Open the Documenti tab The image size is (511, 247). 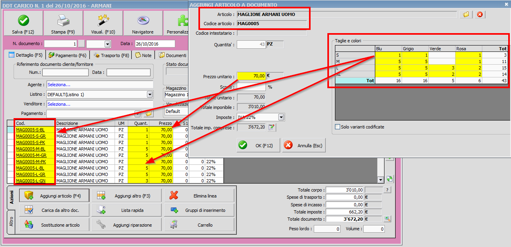tap(173, 55)
